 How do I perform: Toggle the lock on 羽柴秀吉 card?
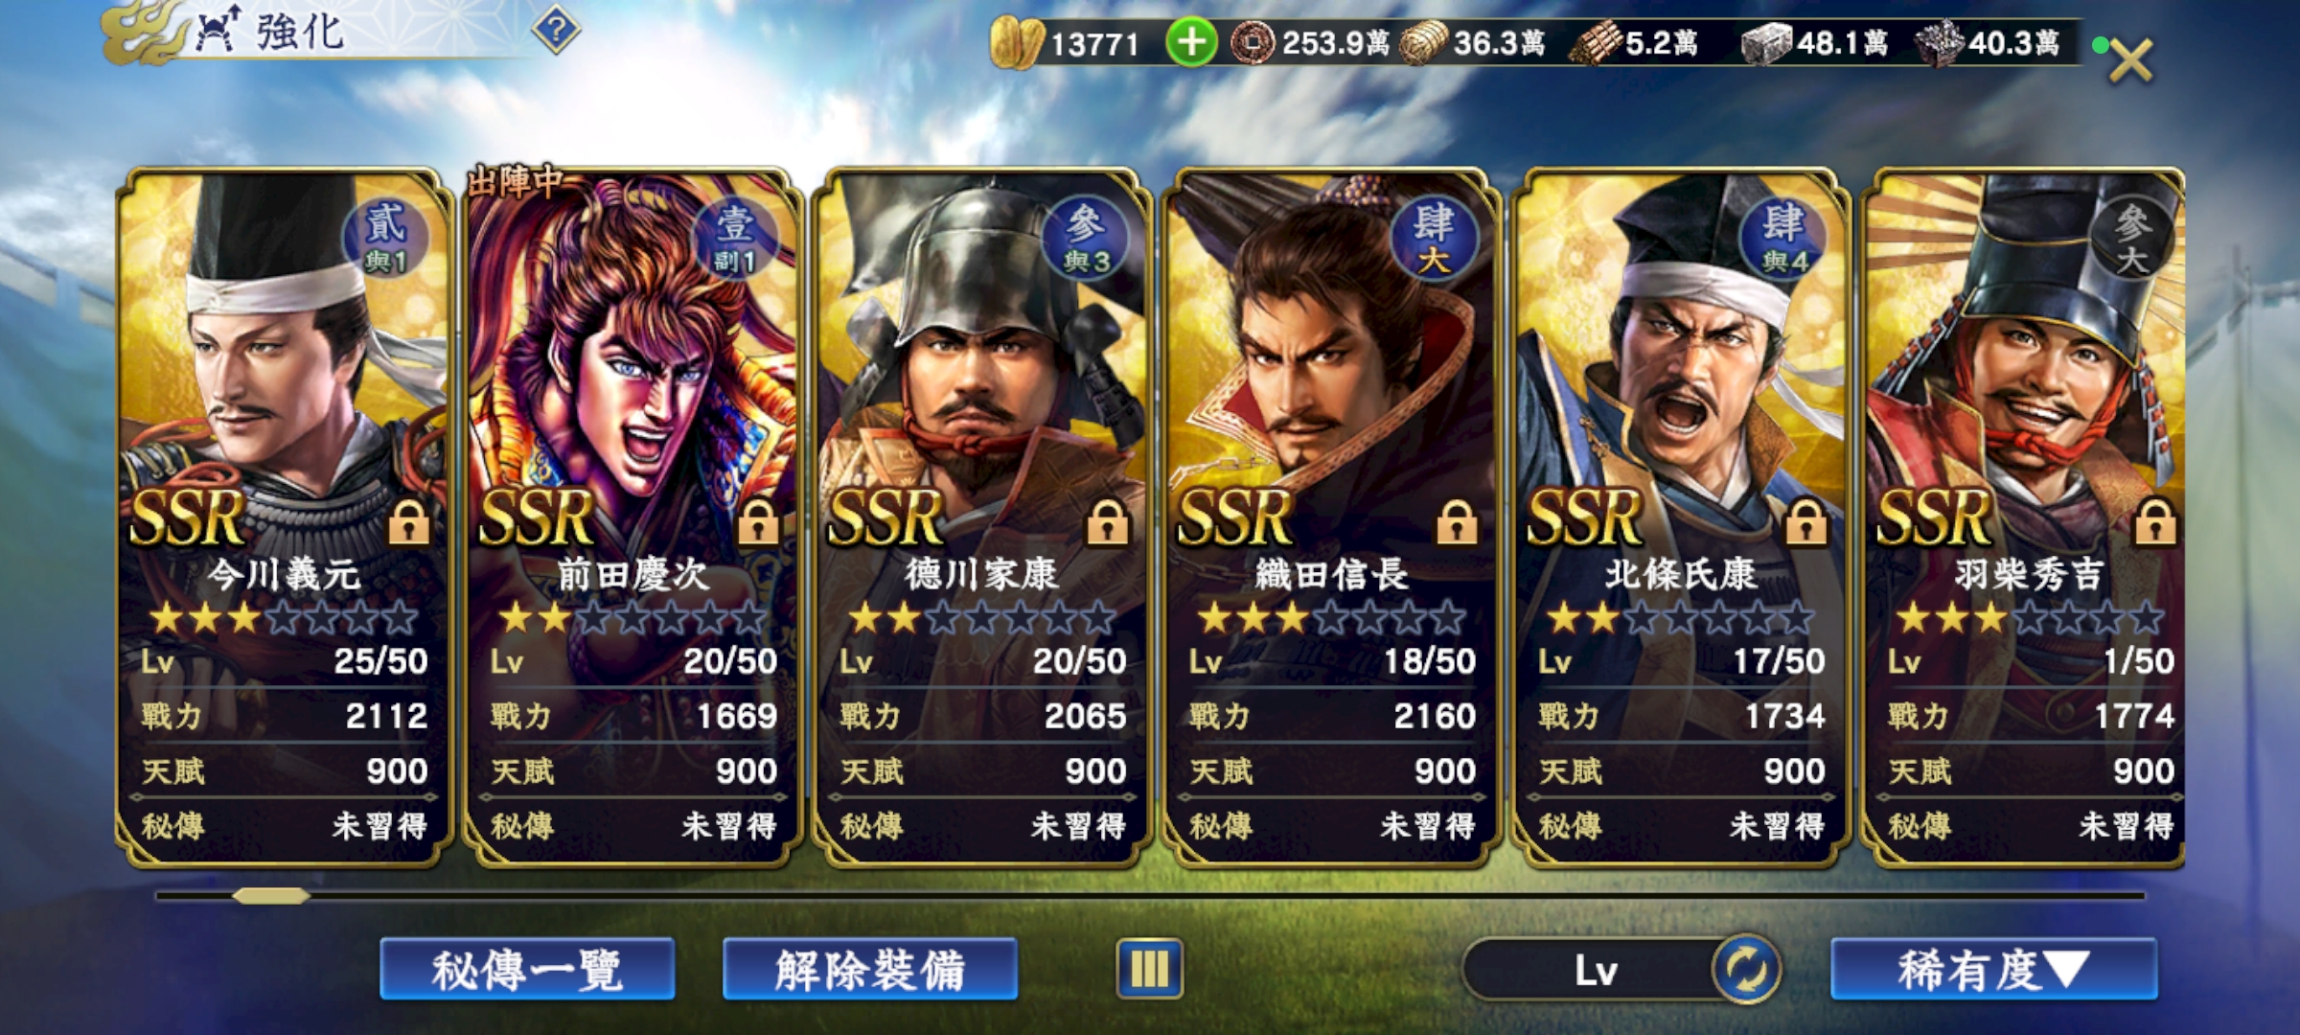coord(2155,523)
